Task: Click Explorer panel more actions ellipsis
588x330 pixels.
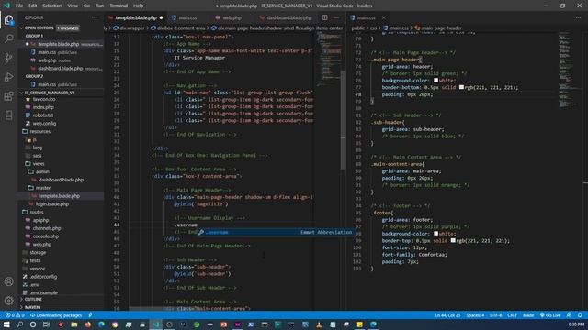Action: click(95, 17)
